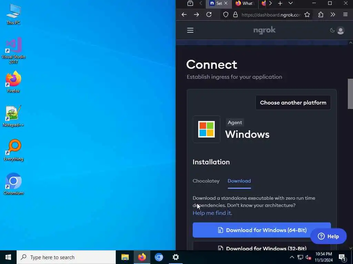Open Firefox extensions puzzle icon
The image size is (353, 264).
pyautogui.click(x=321, y=14)
